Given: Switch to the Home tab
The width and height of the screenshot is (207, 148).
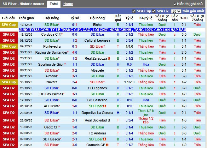Looking at the screenshot, I should click(68, 4).
